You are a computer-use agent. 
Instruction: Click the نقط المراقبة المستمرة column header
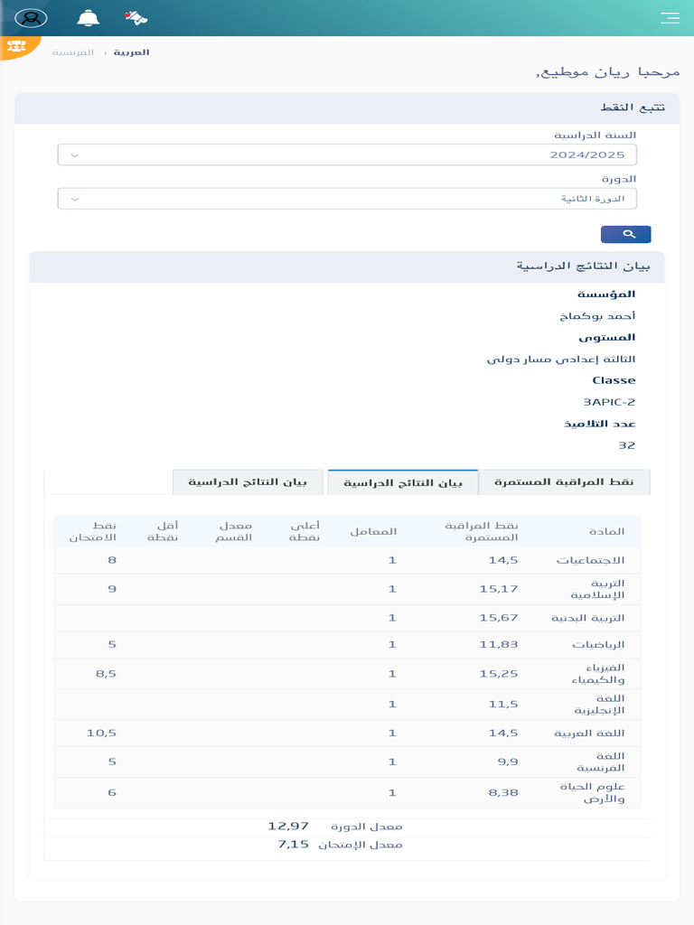(481, 531)
